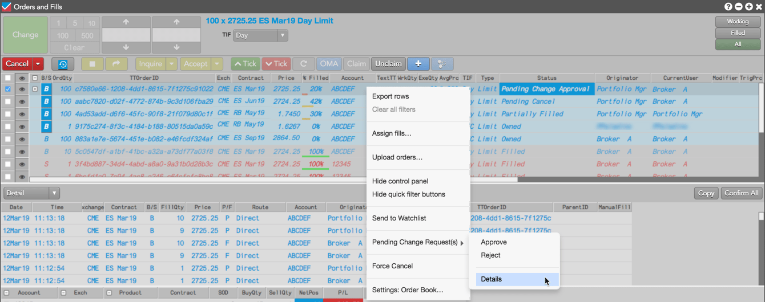Open the help question mark icon
765x302 pixels.
728,7
